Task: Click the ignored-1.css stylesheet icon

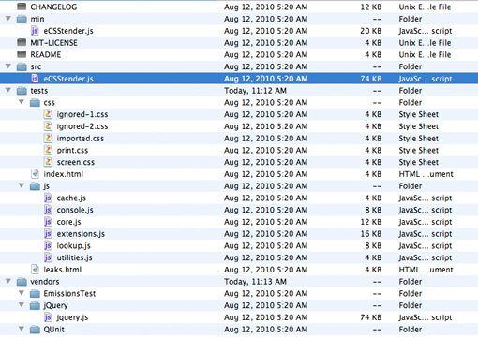Action: click(48, 114)
